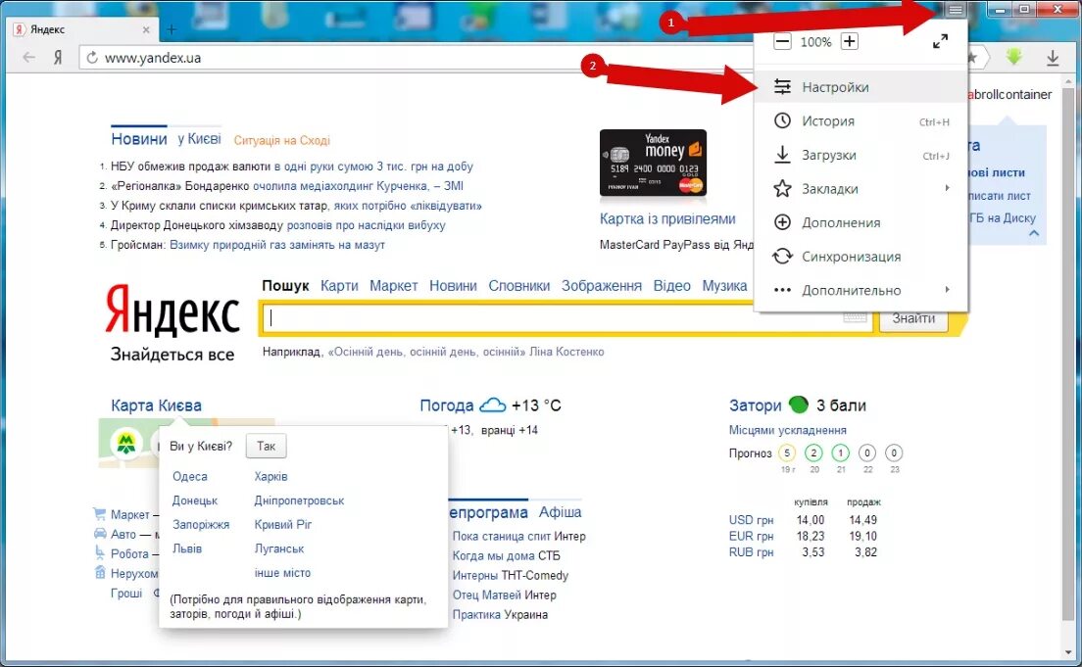Image resolution: width=1082 pixels, height=667 pixels.
Task: Switch to у Києві news tab
Action: 199,139
